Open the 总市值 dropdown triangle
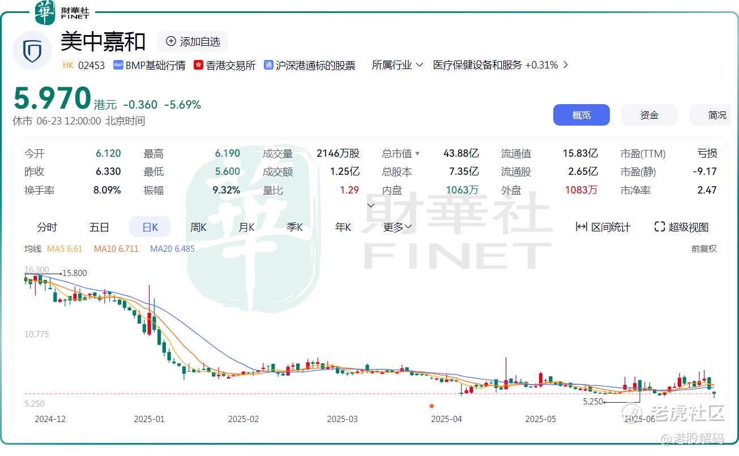Viewport: 739px width, 456px height. (417, 153)
